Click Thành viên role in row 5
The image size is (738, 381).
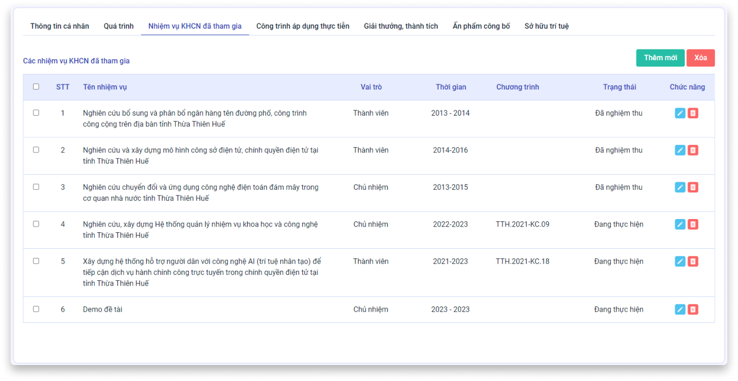point(371,261)
